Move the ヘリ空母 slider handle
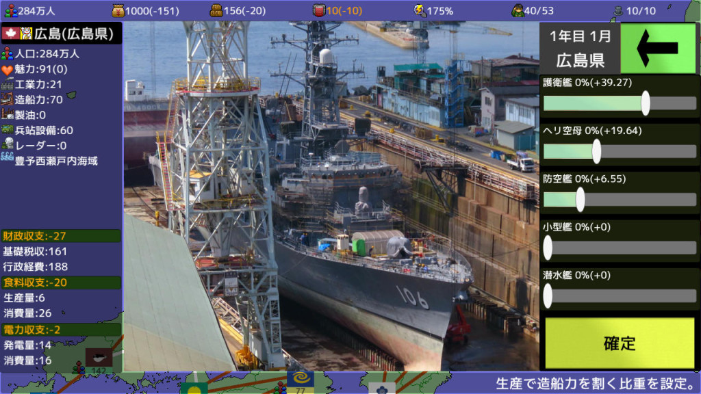Image resolution: width=701 pixels, height=394 pixels. click(x=596, y=152)
